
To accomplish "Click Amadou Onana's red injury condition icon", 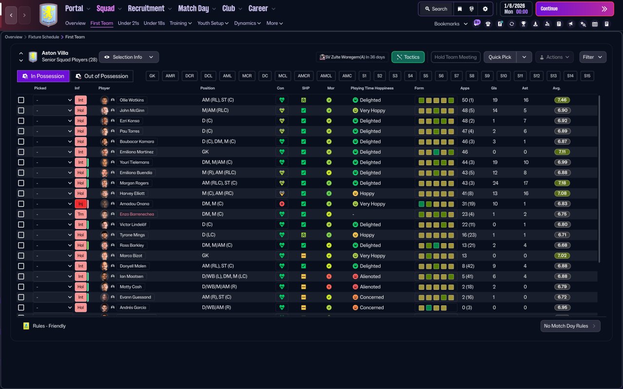I will [x=281, y=204].
